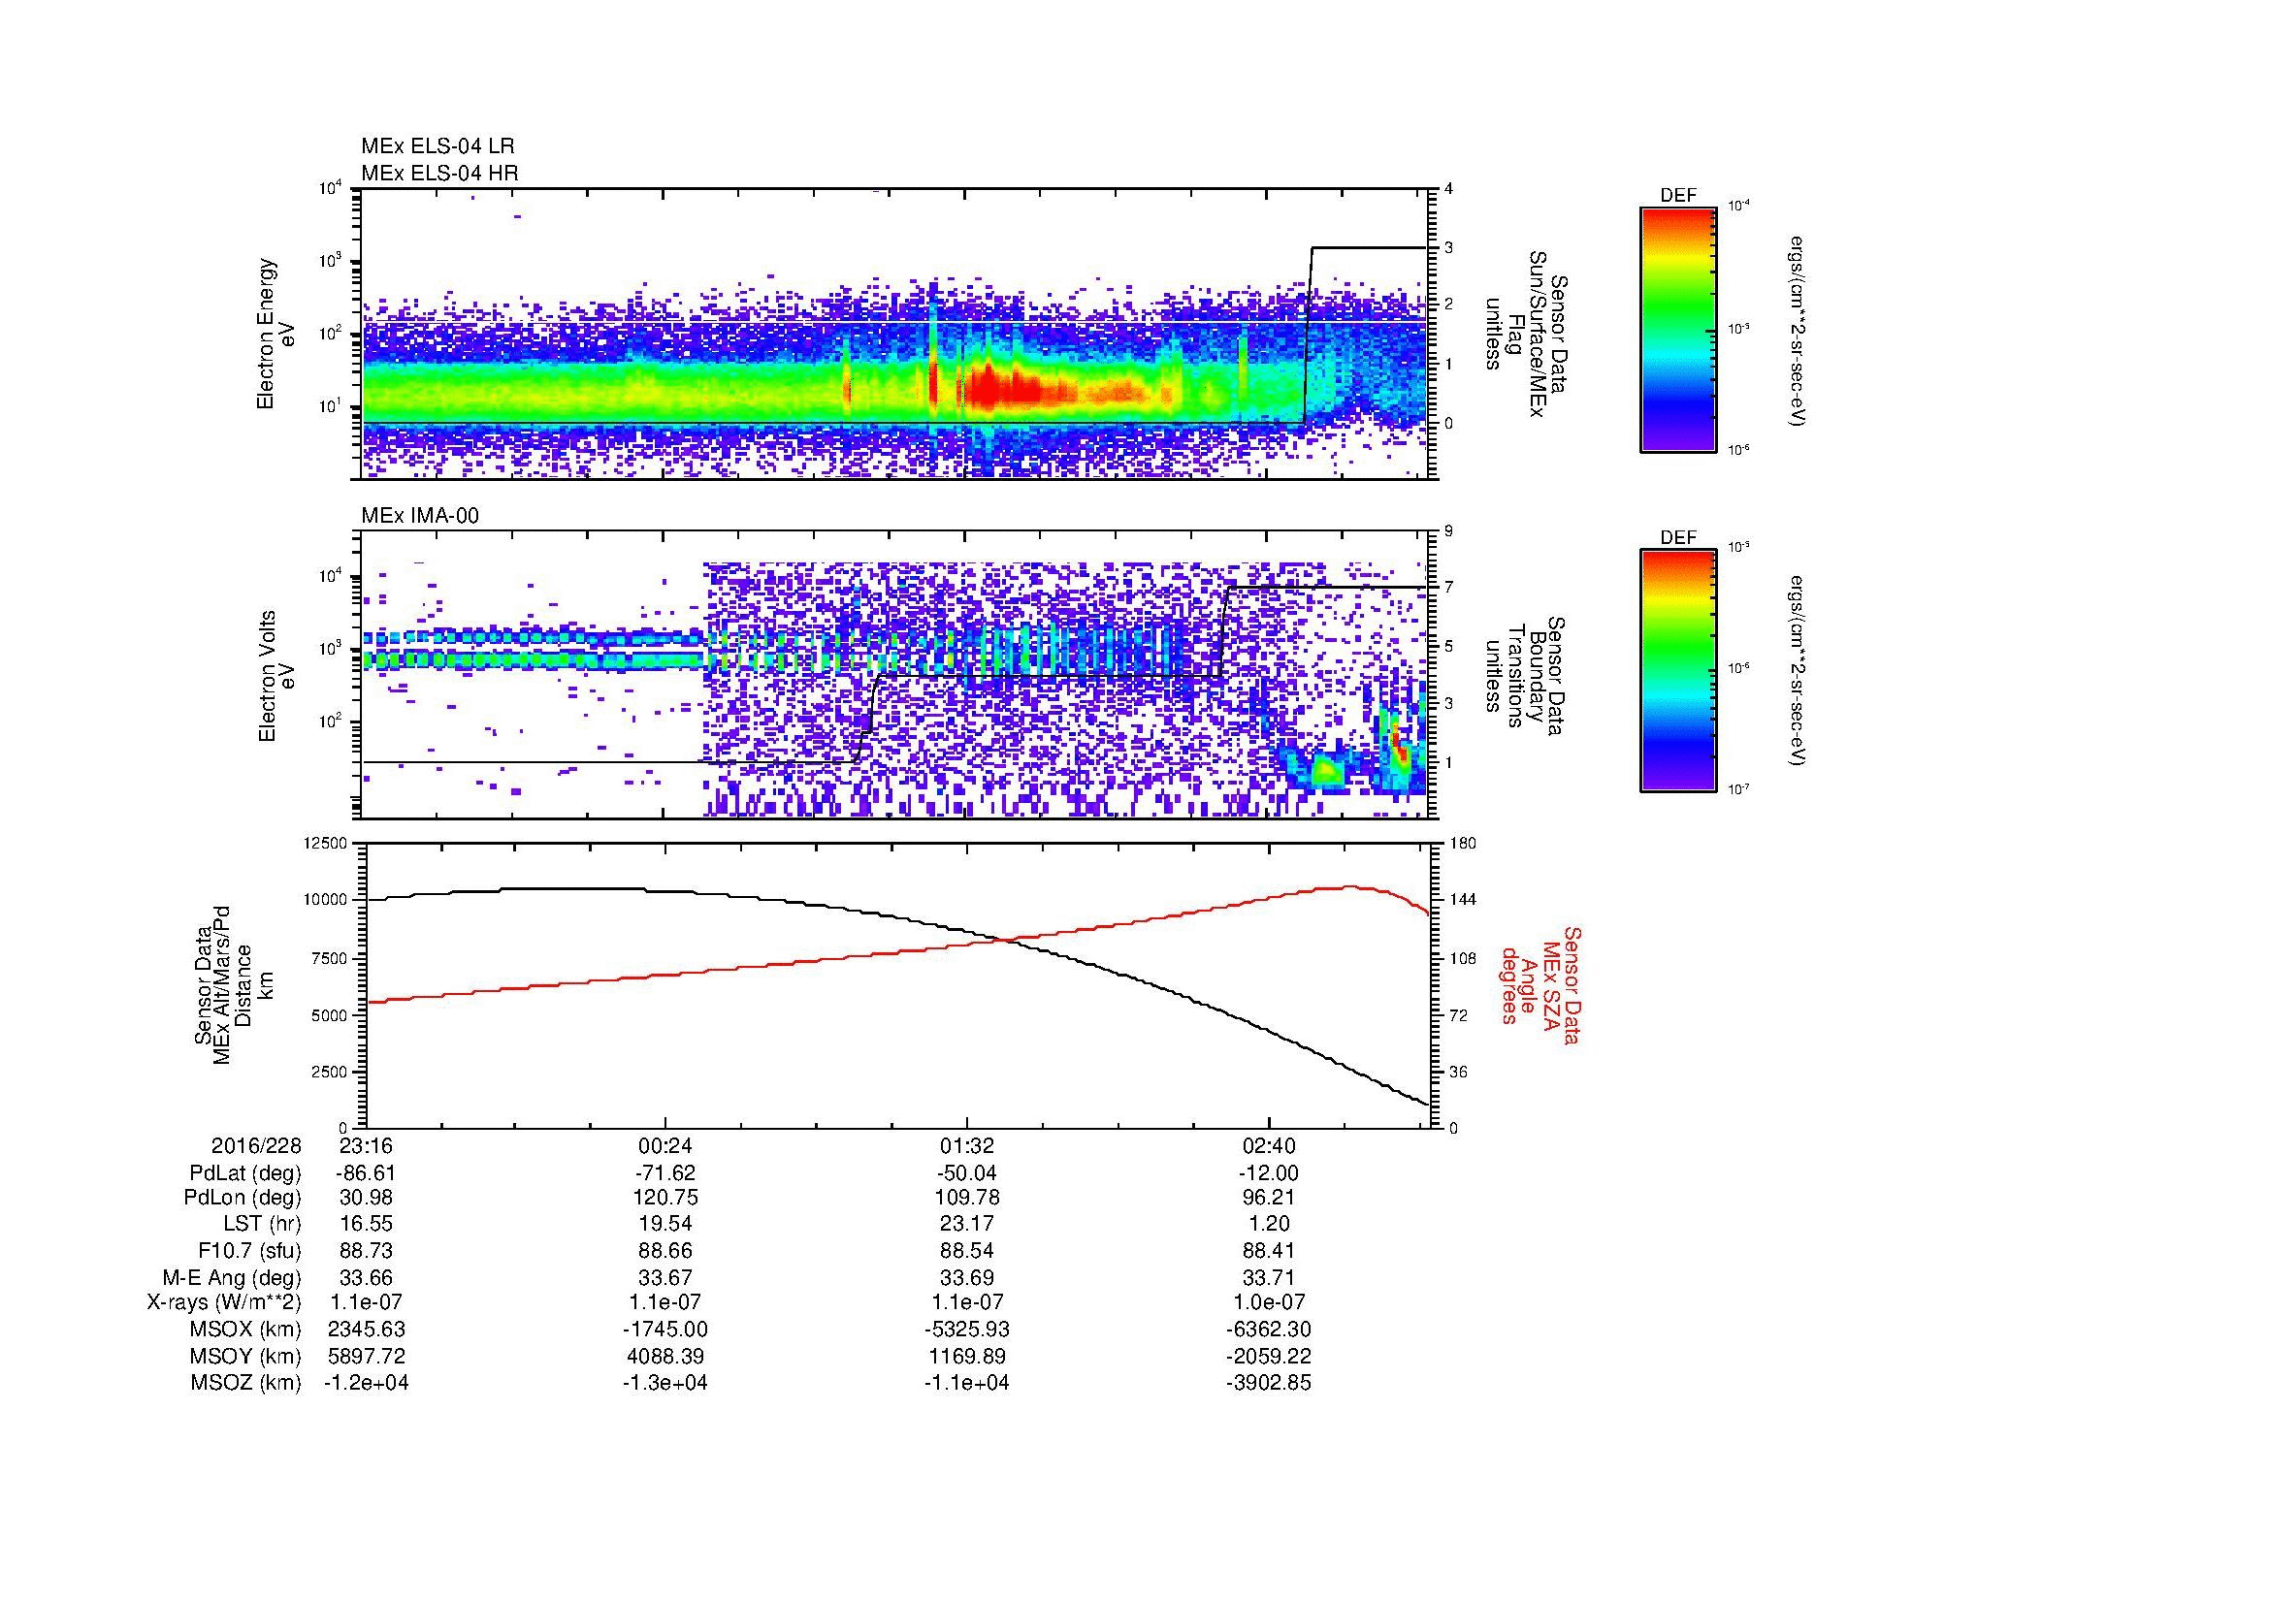
Task: Click PdLon value 120.75
Action: pyautogui.click(x=665, y=1197)
